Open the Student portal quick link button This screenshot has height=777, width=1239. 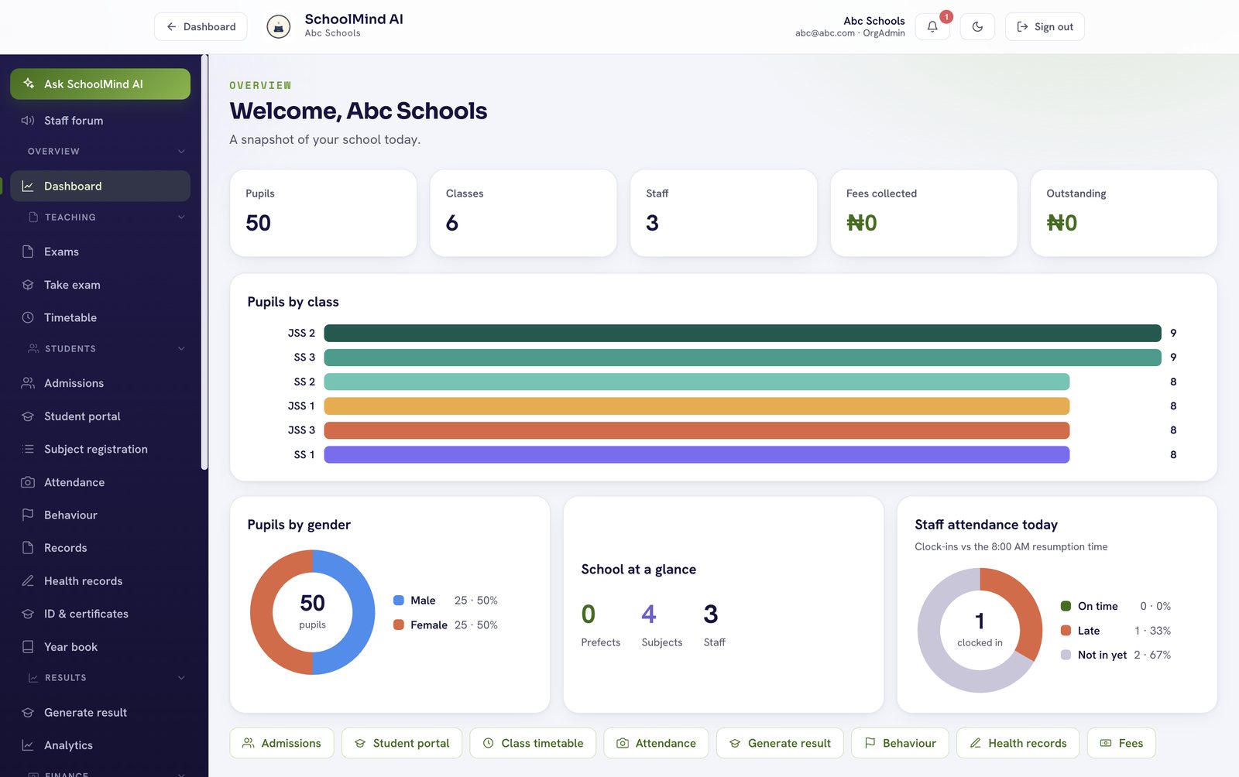[x=402, y=743]
